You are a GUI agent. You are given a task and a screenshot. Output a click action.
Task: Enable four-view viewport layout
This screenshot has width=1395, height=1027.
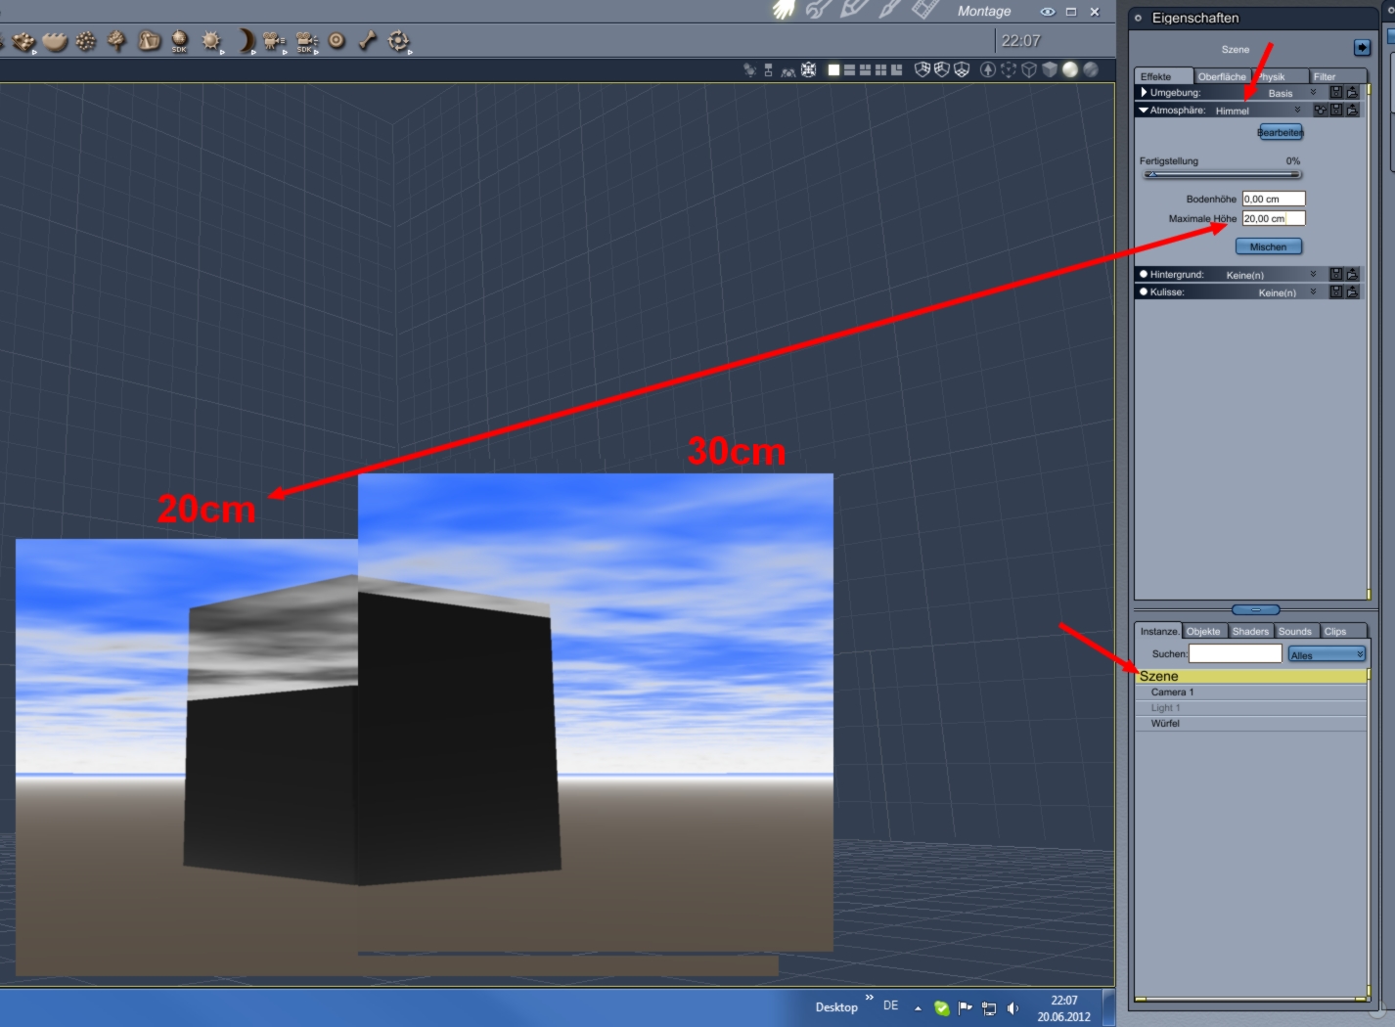(x=880, y=69)
